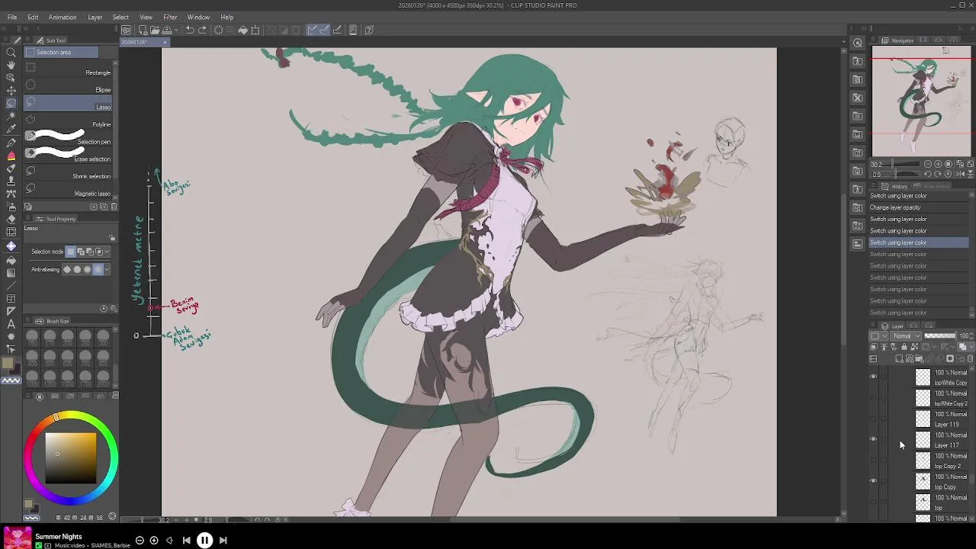Choose the Magnetic lasso sub tool
976x549 pixels.
pyautogui.click(x=68, y=190)
